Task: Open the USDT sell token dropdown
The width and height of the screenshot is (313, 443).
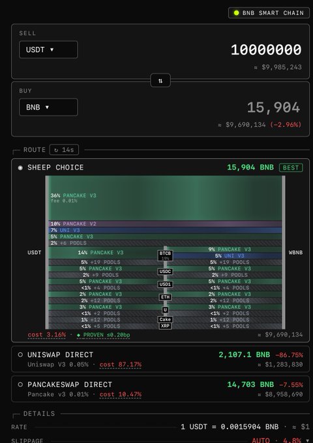Action: [x=48, y=50]
